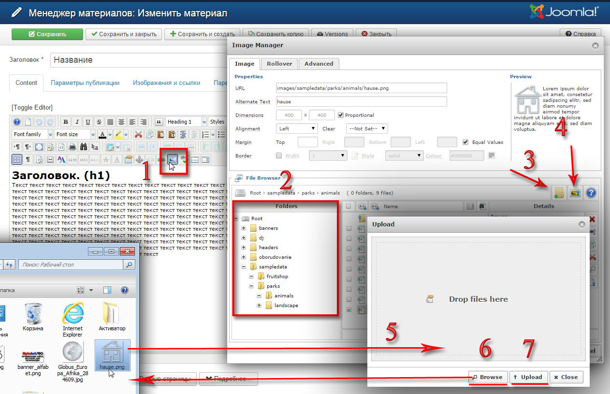Expand the banners folder in tree
This screenshot has height=394, width=610.
(244, 228)
